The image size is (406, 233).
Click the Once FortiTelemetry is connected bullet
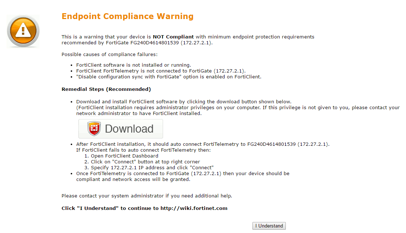182,174
